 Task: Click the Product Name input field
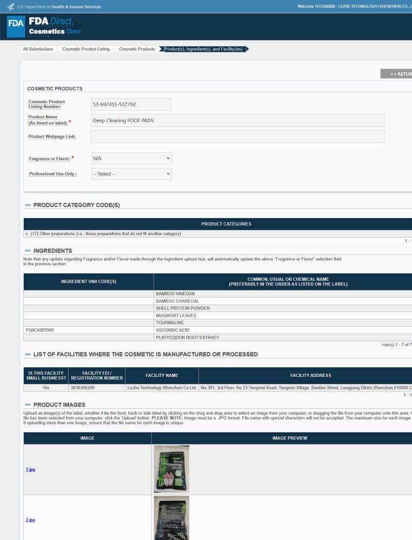coord(237,120)
